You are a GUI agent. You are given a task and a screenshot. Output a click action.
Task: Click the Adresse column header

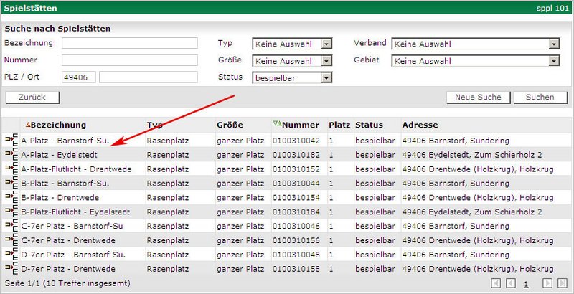click(420, 125)
